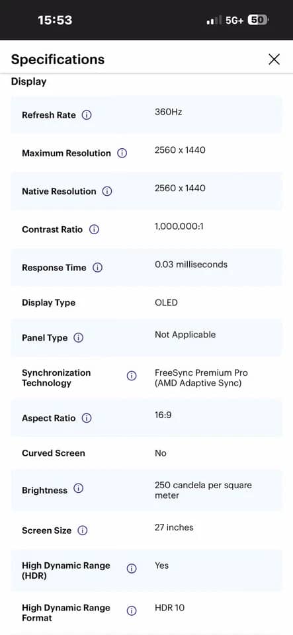The height and width of the screenshot is (635, 293).
Task: Show info for Native Resolution
Action: point(107,192)
